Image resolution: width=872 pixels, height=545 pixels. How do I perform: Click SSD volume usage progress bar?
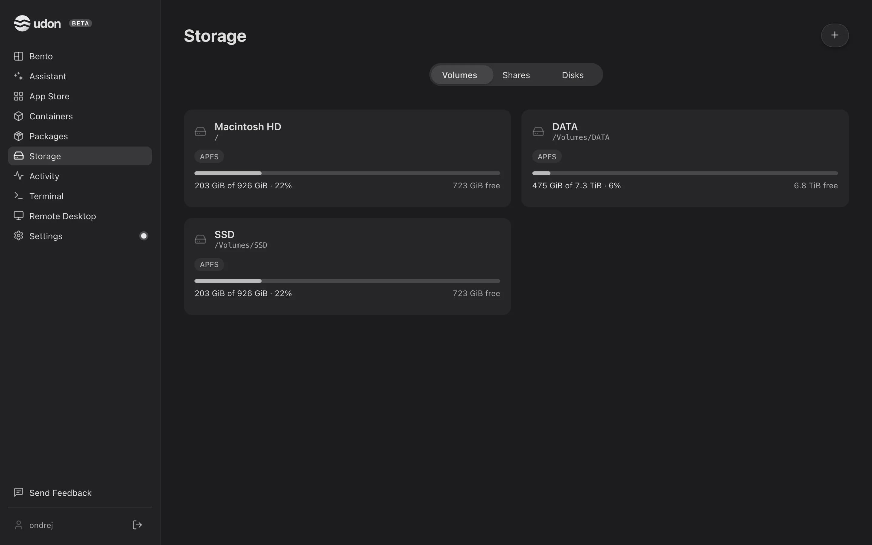tap(347, 281)
